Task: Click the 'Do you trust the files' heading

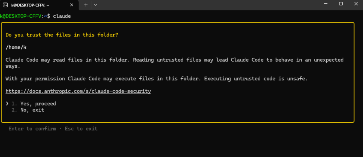Action: 62,35
